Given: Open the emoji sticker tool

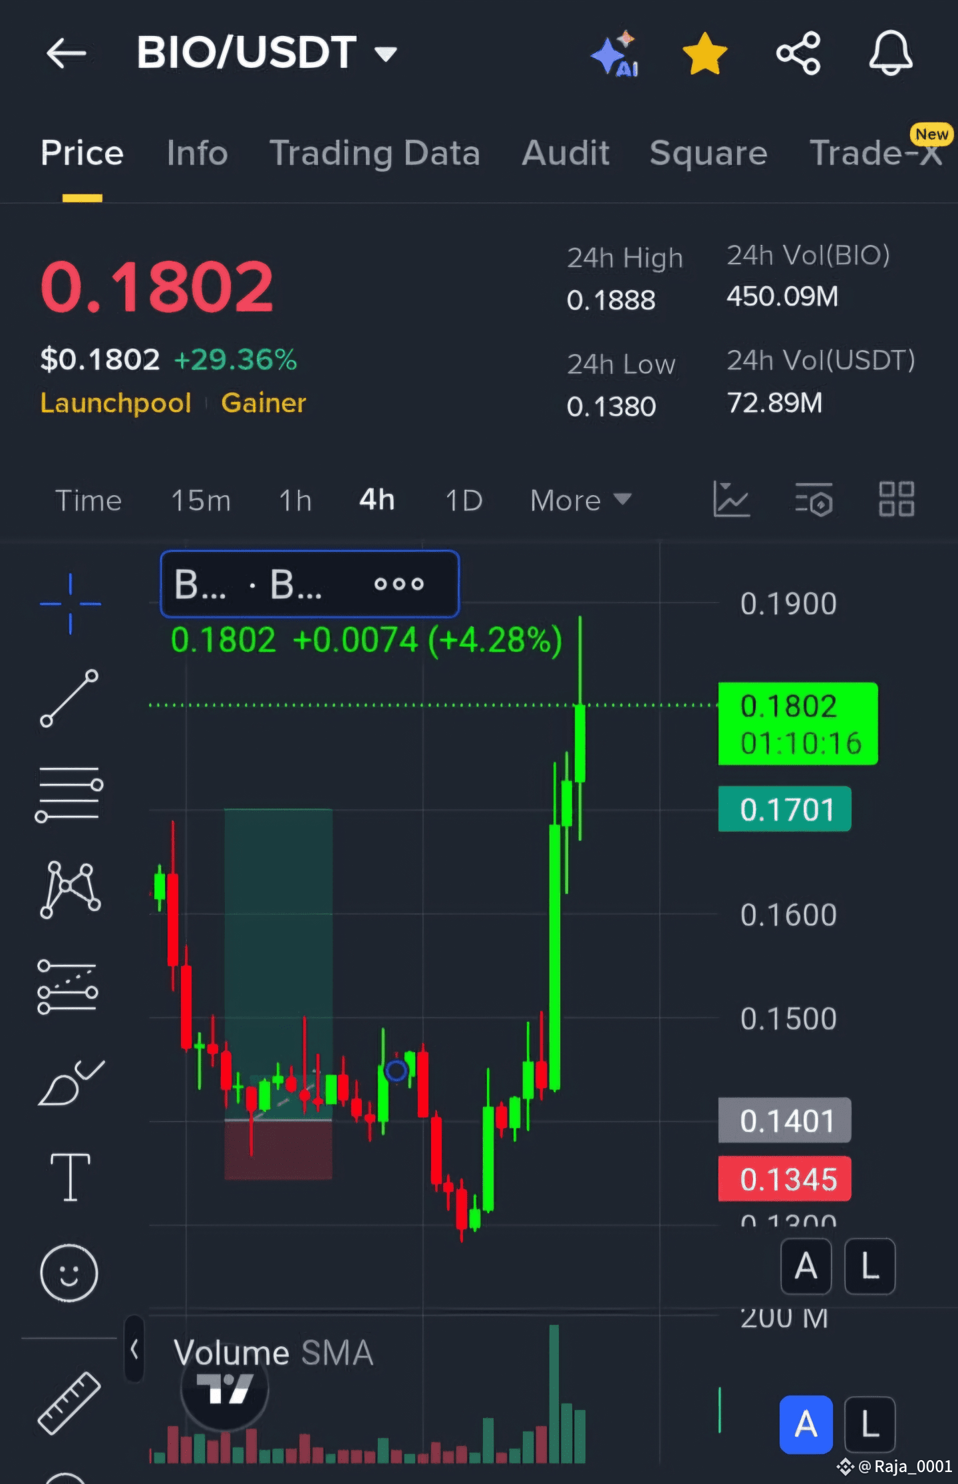Looking at the screenshot, I should pos(69,1273).
